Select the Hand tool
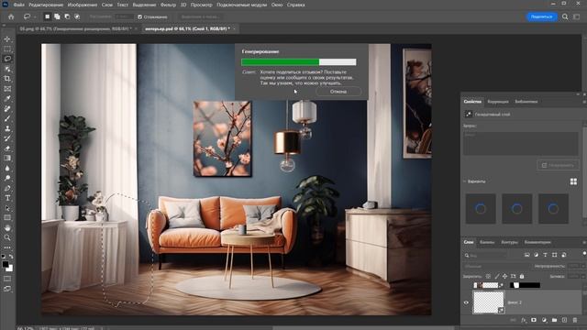 click(7, 227)
